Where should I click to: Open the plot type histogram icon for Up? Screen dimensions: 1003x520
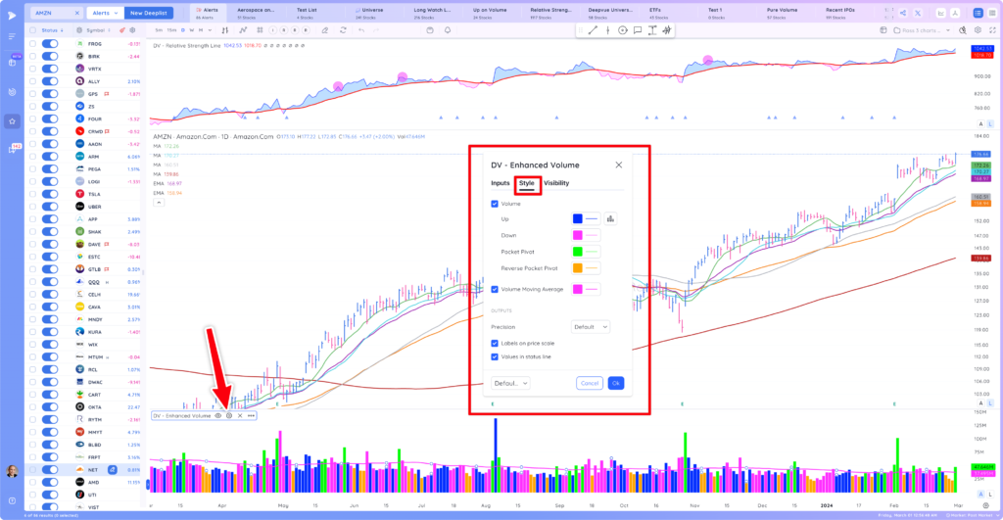pos(610,218)
